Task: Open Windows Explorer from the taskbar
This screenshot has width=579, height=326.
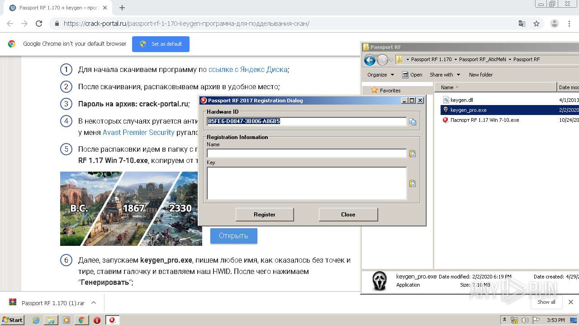Action: 51,320
